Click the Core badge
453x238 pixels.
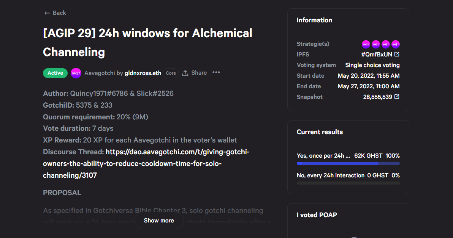click(171, 73)
